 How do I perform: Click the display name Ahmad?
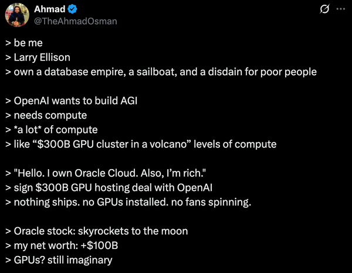[x=50, y=9]
